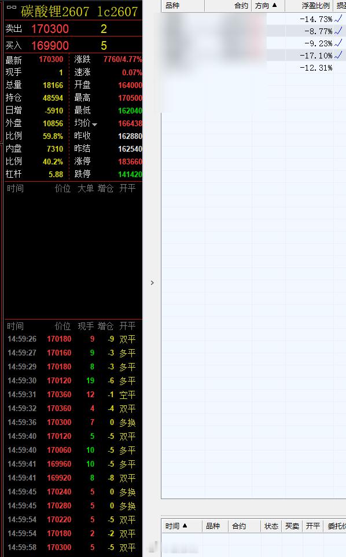
Task: Select 跌停 value 141420
Action: point(130,174)
